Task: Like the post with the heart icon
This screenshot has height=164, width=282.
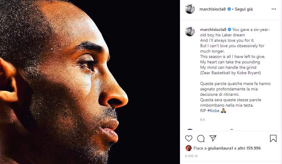Action: pyautogui.click(x=189, y=138)
